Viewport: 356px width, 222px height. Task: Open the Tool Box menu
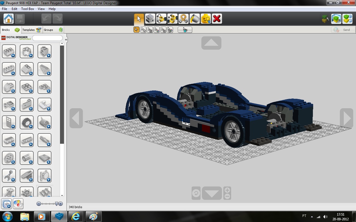click(x=28, y=9)
